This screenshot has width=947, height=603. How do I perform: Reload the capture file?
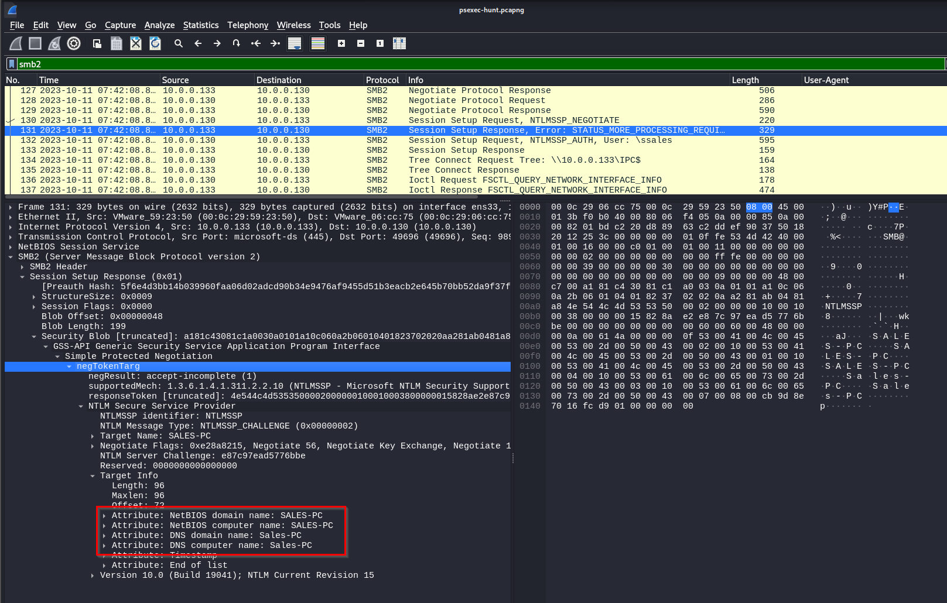pos(155,43)
